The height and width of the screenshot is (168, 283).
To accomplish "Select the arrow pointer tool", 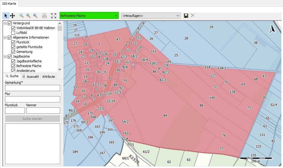I will (x=6, y=16).
